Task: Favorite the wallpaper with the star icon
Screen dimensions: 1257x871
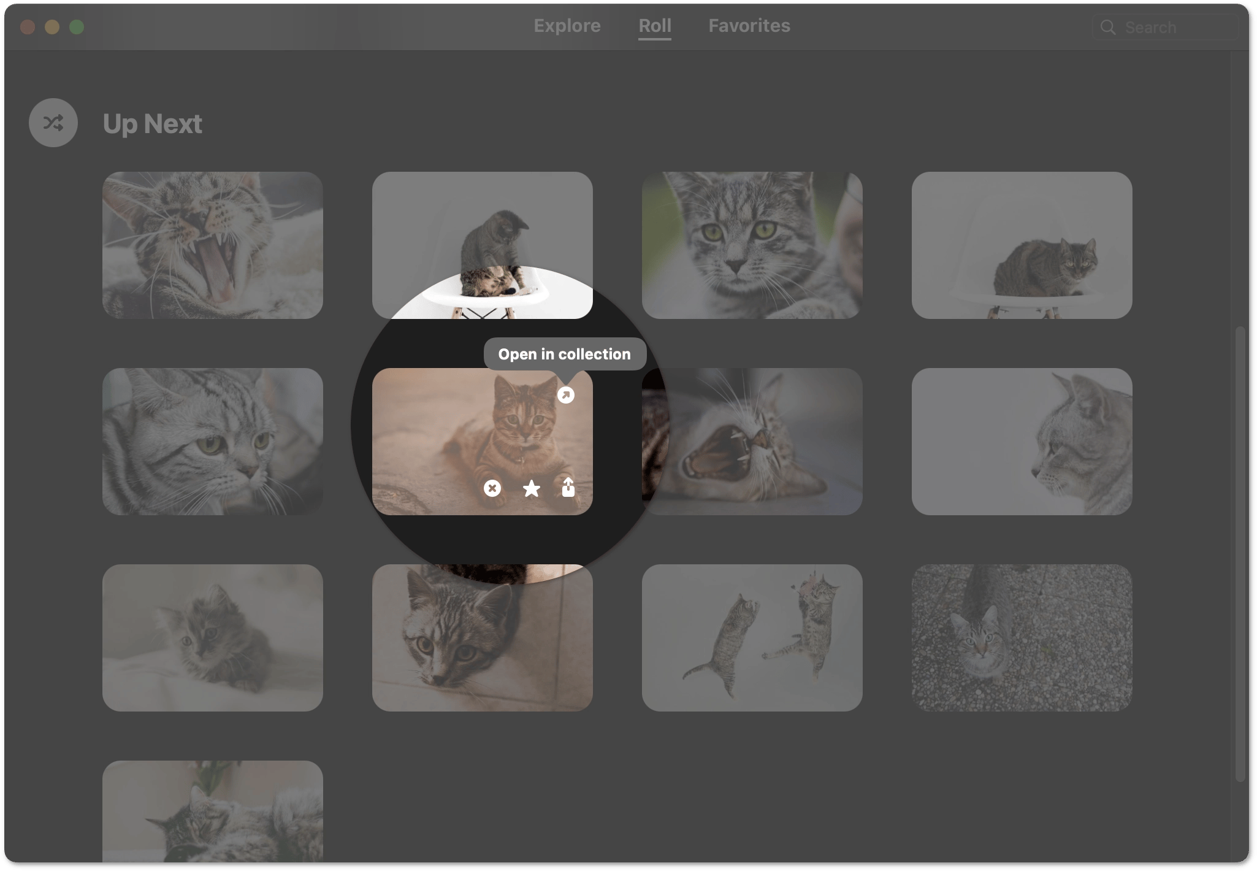Action: click(x=531, y=488)
